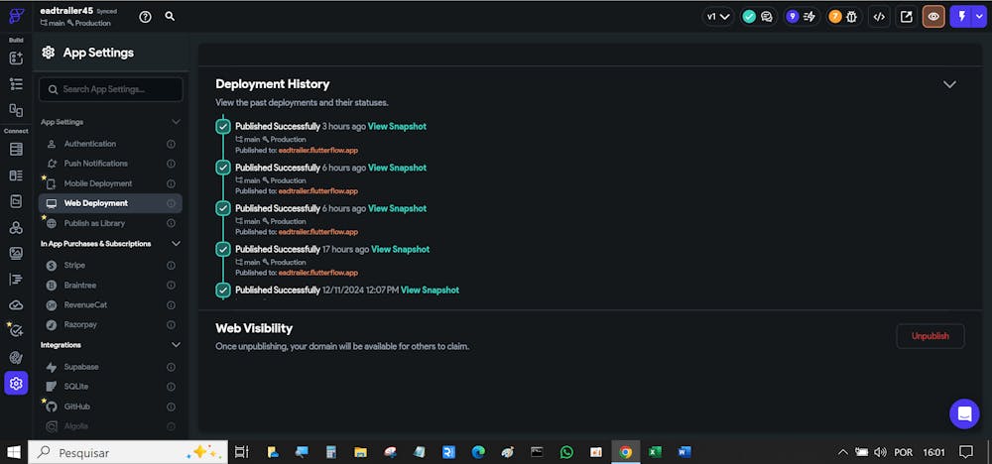This screenshot has width=992, height=464.
Task: Click the Search App Settings field
Action: [111, 89]
